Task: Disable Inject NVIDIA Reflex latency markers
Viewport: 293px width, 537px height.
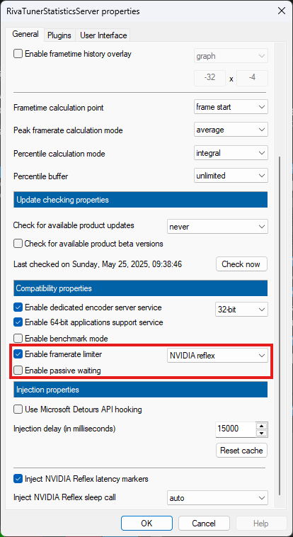Action: tap(18, 478)
